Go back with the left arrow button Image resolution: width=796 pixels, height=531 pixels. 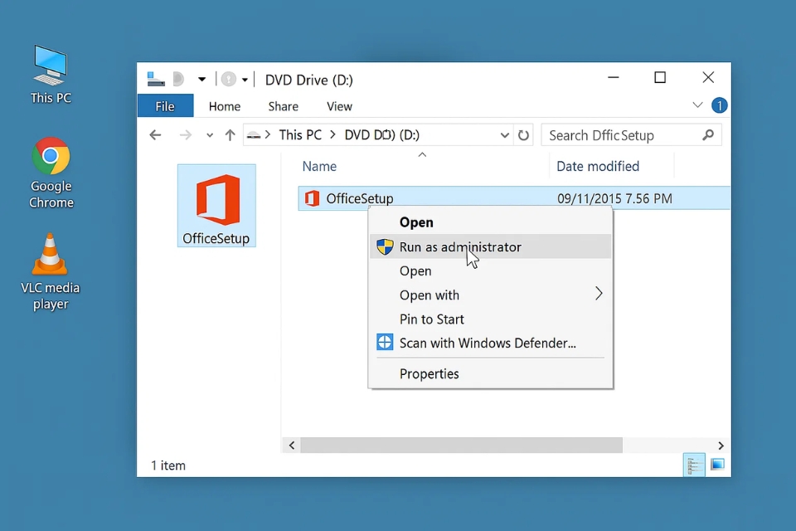(x=155, y=135)
